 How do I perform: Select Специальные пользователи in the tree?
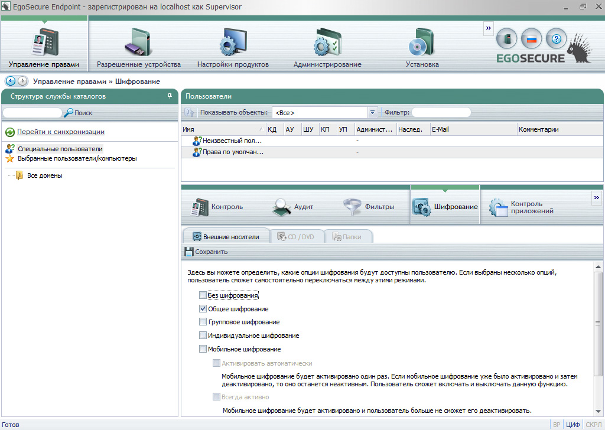(x=60, y=149)
